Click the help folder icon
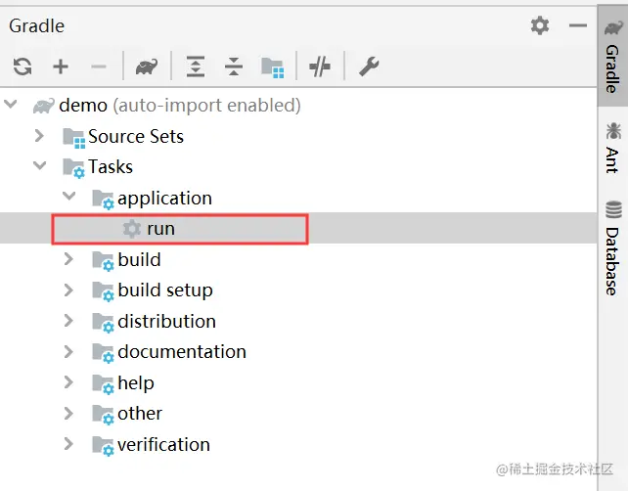The width and height of the screenshot is (628, 491). click(x=104, y=384)
